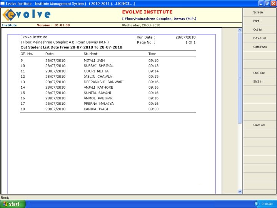Click page number '1 Of 1'
277x208 pixels.
click(190, 42)
